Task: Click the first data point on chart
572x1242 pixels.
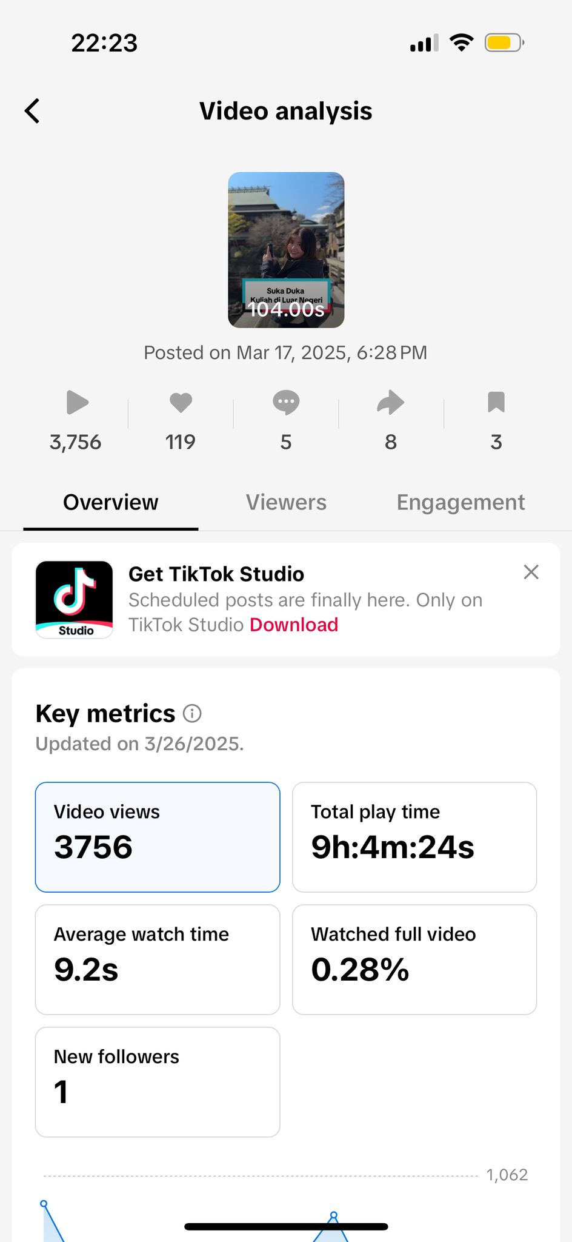Action: 44,1203
